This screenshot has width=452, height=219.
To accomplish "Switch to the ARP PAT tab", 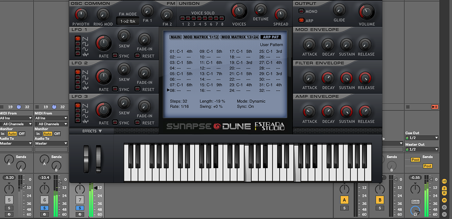I will point(270,37).
